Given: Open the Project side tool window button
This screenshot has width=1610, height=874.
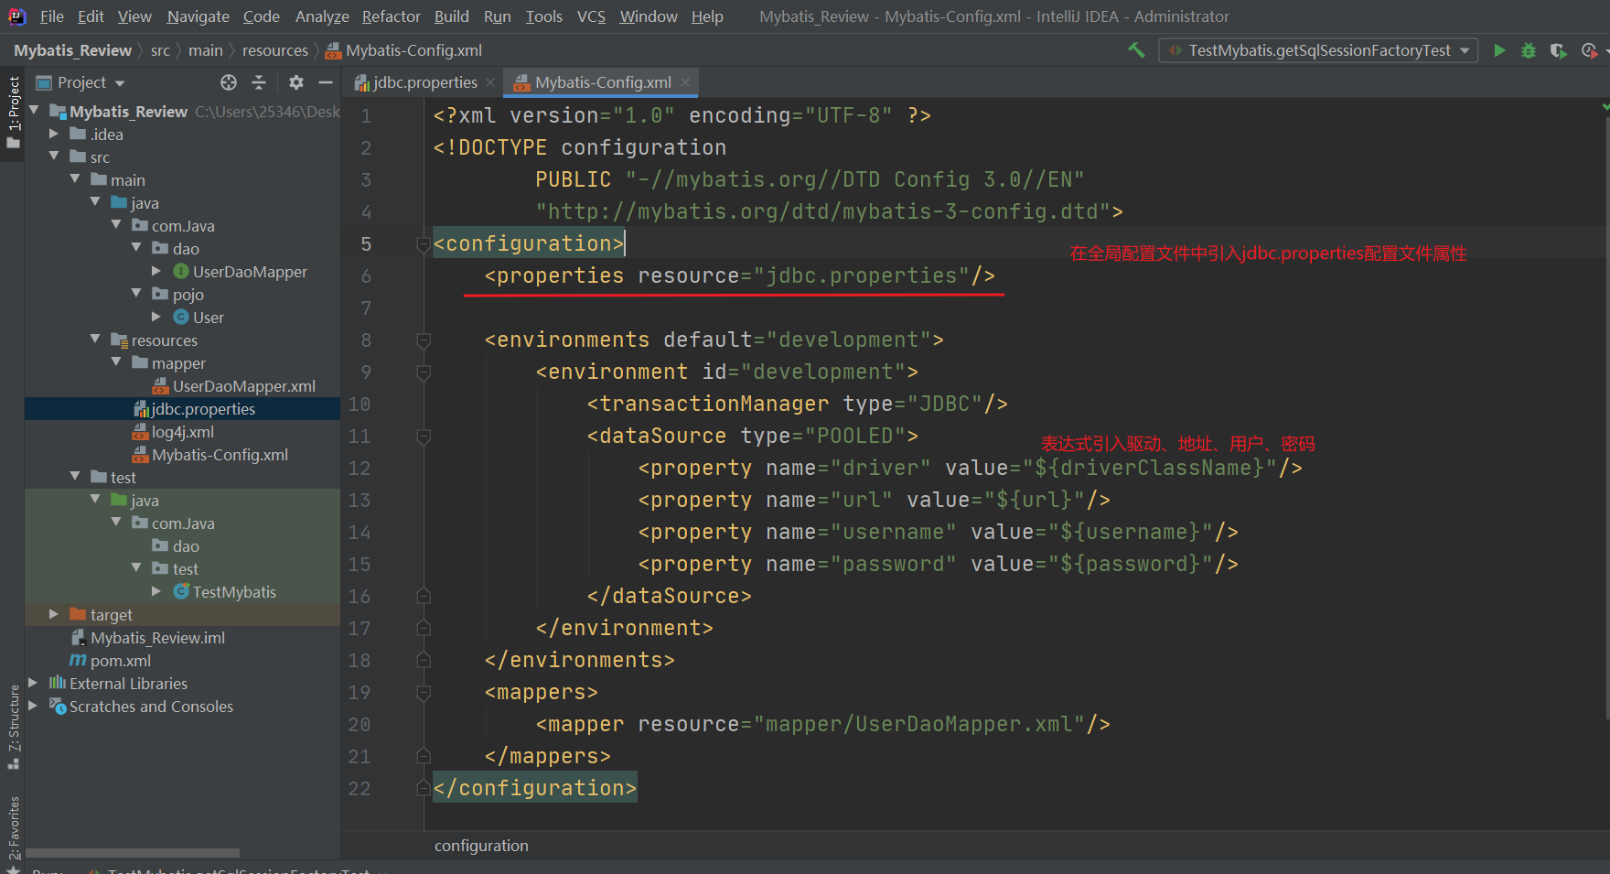Looking at the screenshot, I should [13, 112].
